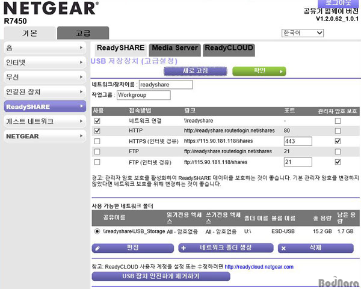Switch to the 고급 tab
The width and height of the screenshot is (361, 289).
pyautogui.click(x=83, y=33)
